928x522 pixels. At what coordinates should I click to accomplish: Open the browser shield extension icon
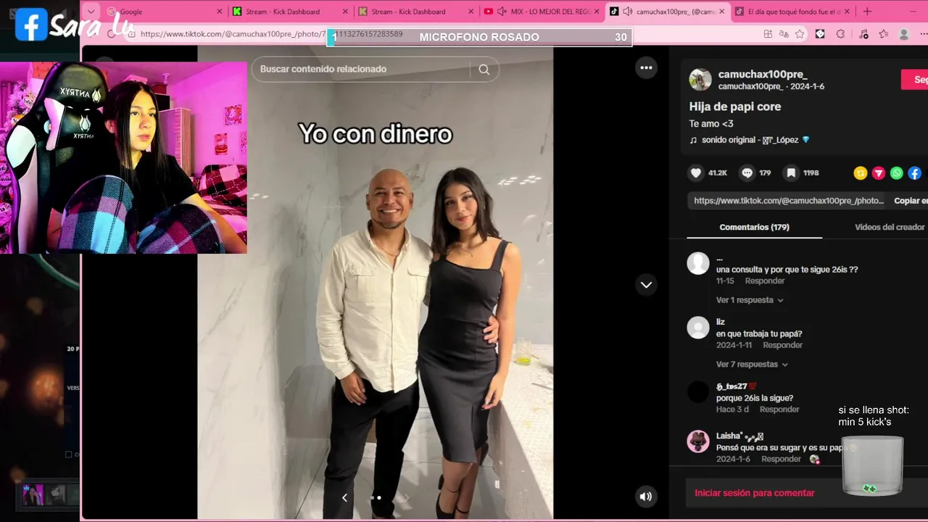pyautogui.click(x=820, y=34)
